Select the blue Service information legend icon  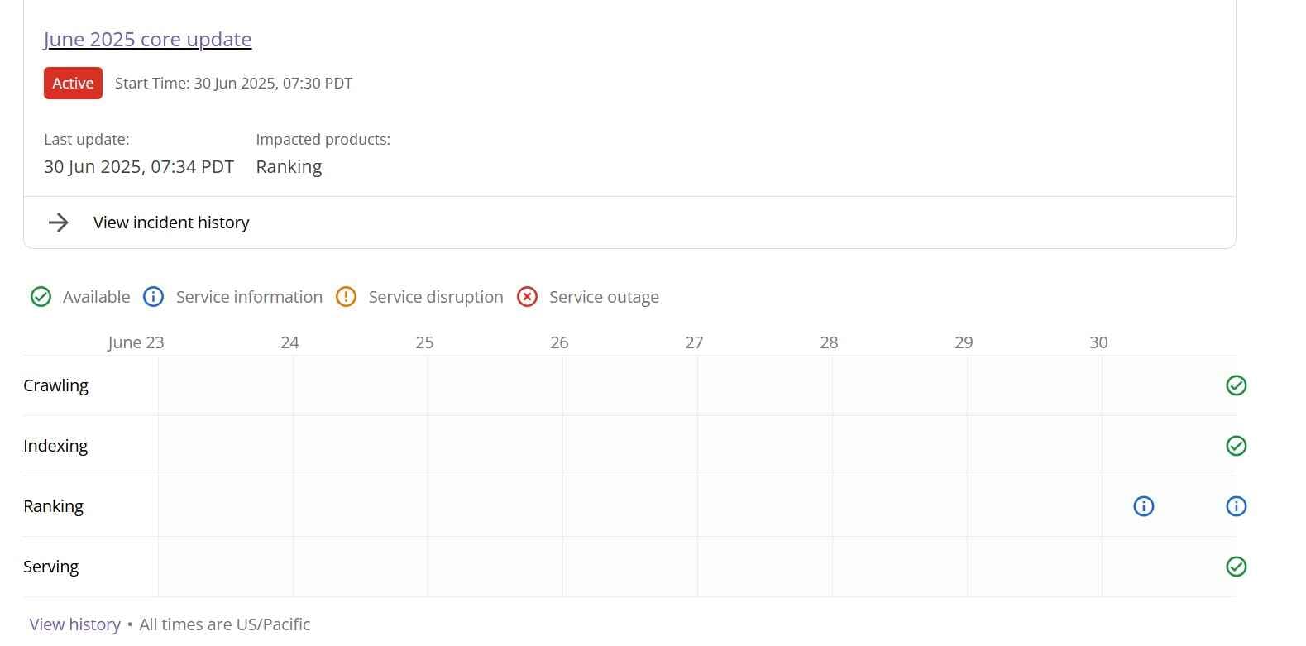pyautogui.click(x=153, y=296)
